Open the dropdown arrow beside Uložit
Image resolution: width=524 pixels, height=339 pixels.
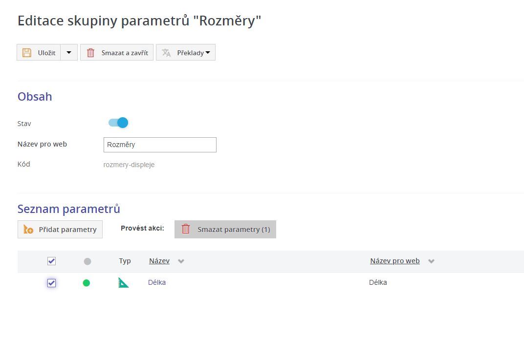coord(69,53)
